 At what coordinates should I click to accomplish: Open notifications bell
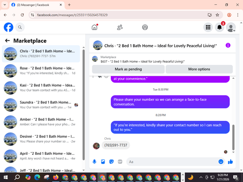click(219, 27)
